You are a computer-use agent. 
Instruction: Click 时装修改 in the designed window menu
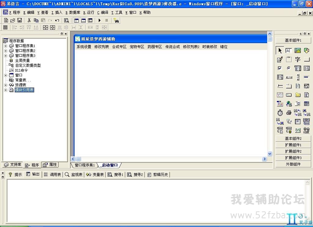[210, 47]
